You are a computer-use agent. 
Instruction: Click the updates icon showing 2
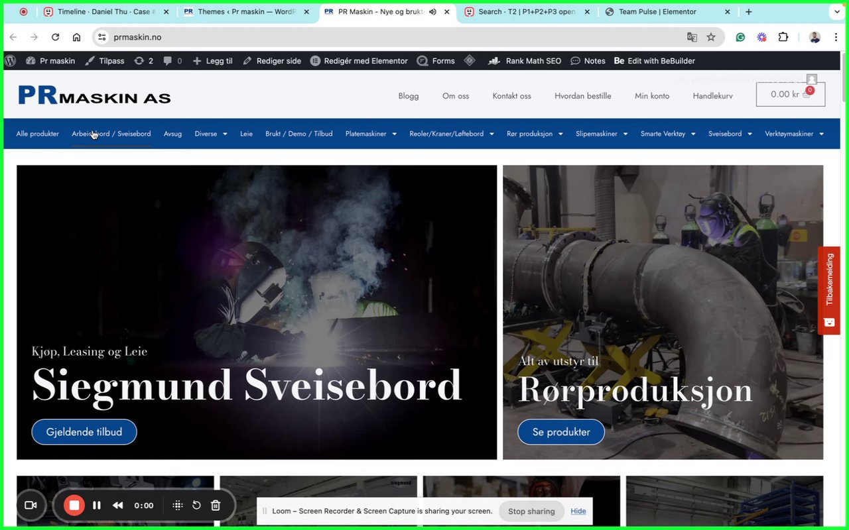click(143, 60)
